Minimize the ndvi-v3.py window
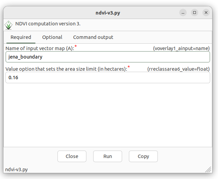Viewport: 218px width, 179px height. tap(183, 13)
